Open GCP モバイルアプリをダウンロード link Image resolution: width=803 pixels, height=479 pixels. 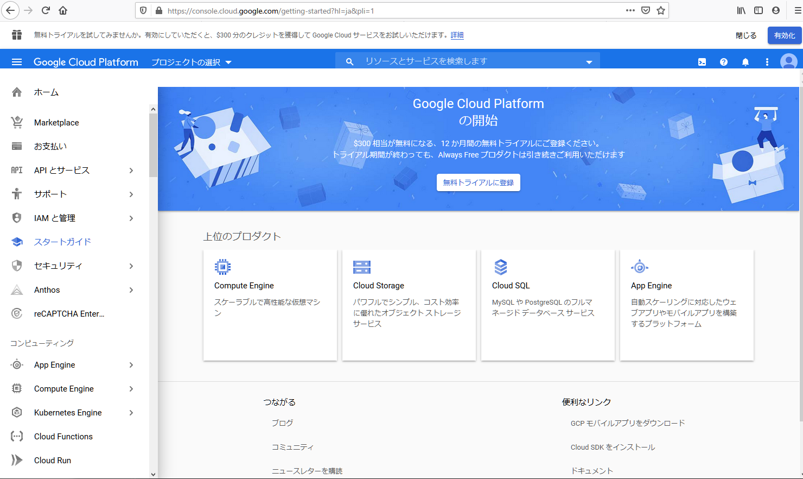(628, 423)
